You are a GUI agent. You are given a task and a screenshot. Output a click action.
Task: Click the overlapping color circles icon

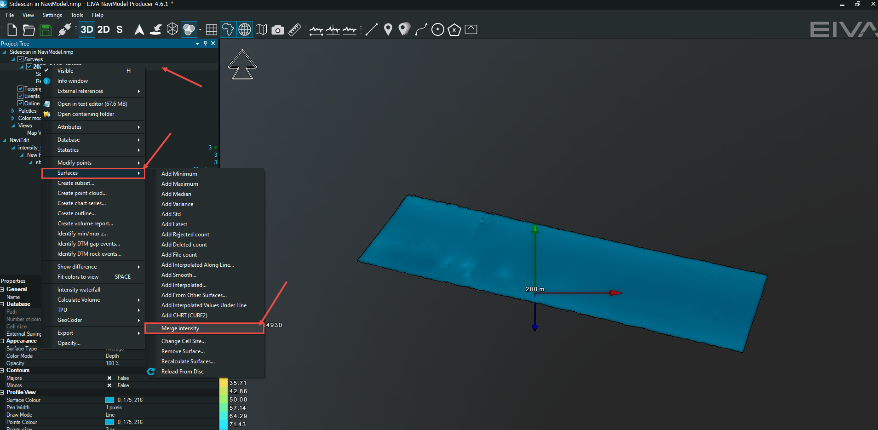tap(189, 30)
